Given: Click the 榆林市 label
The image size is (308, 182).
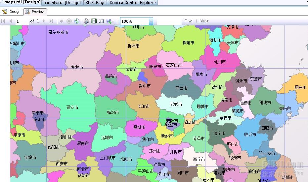Looking at the screenshot, I should (x=77, y=67).
